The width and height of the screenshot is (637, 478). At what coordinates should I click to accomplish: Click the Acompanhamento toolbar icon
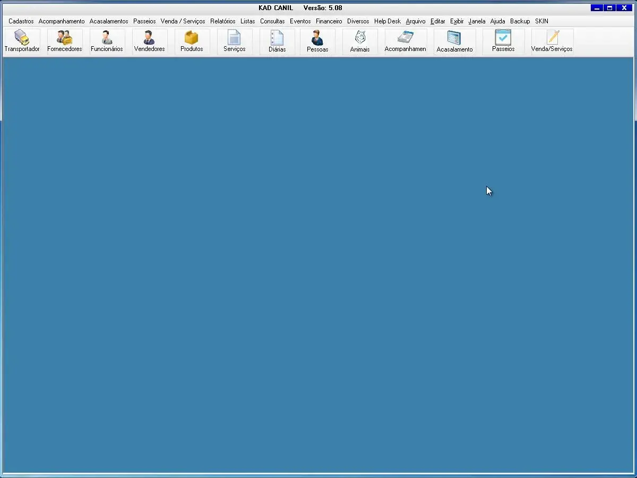click(x=406, y=41)
